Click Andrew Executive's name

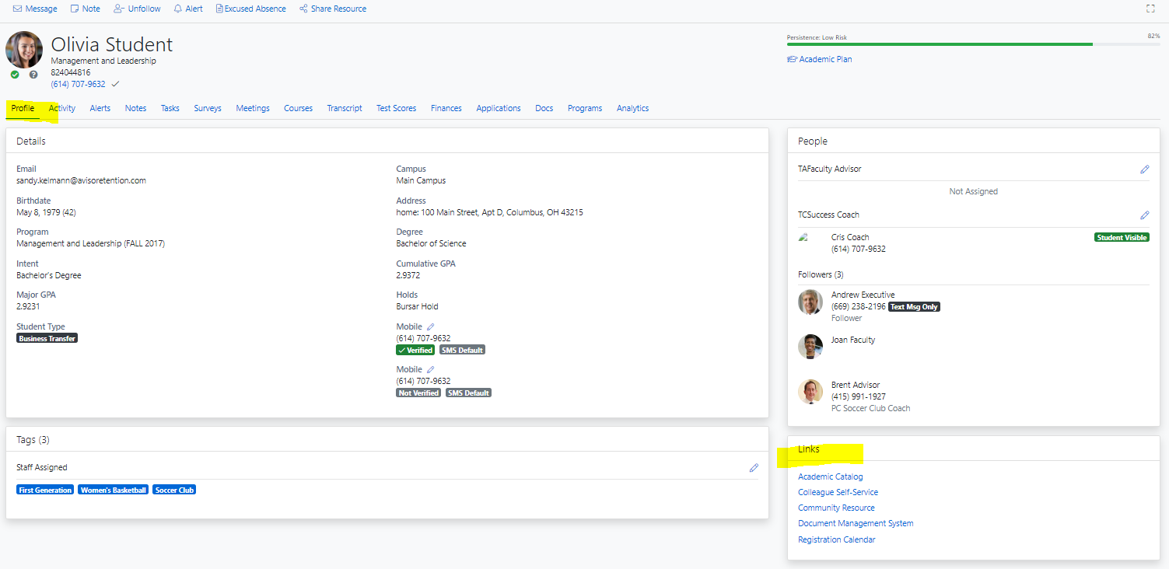click(x=863, y=295)
